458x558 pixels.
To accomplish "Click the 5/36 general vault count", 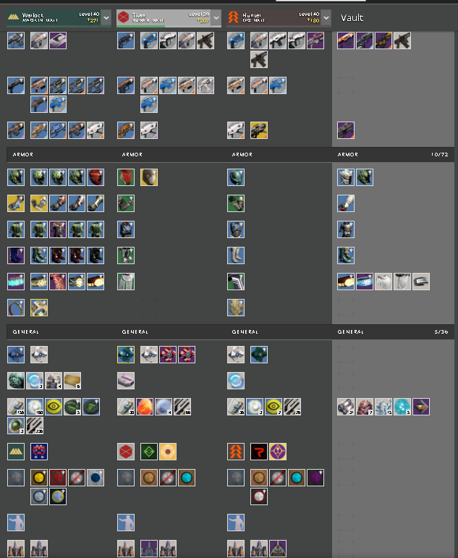I will click(441, 331).
